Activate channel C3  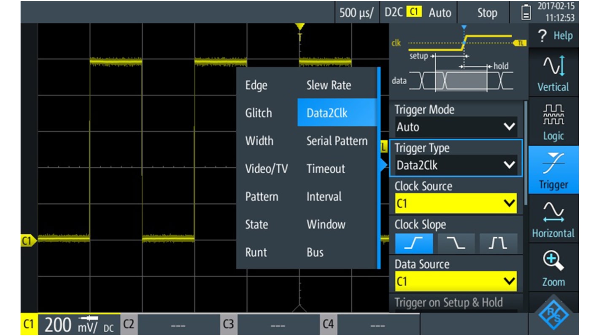click(x=270, y=325)
